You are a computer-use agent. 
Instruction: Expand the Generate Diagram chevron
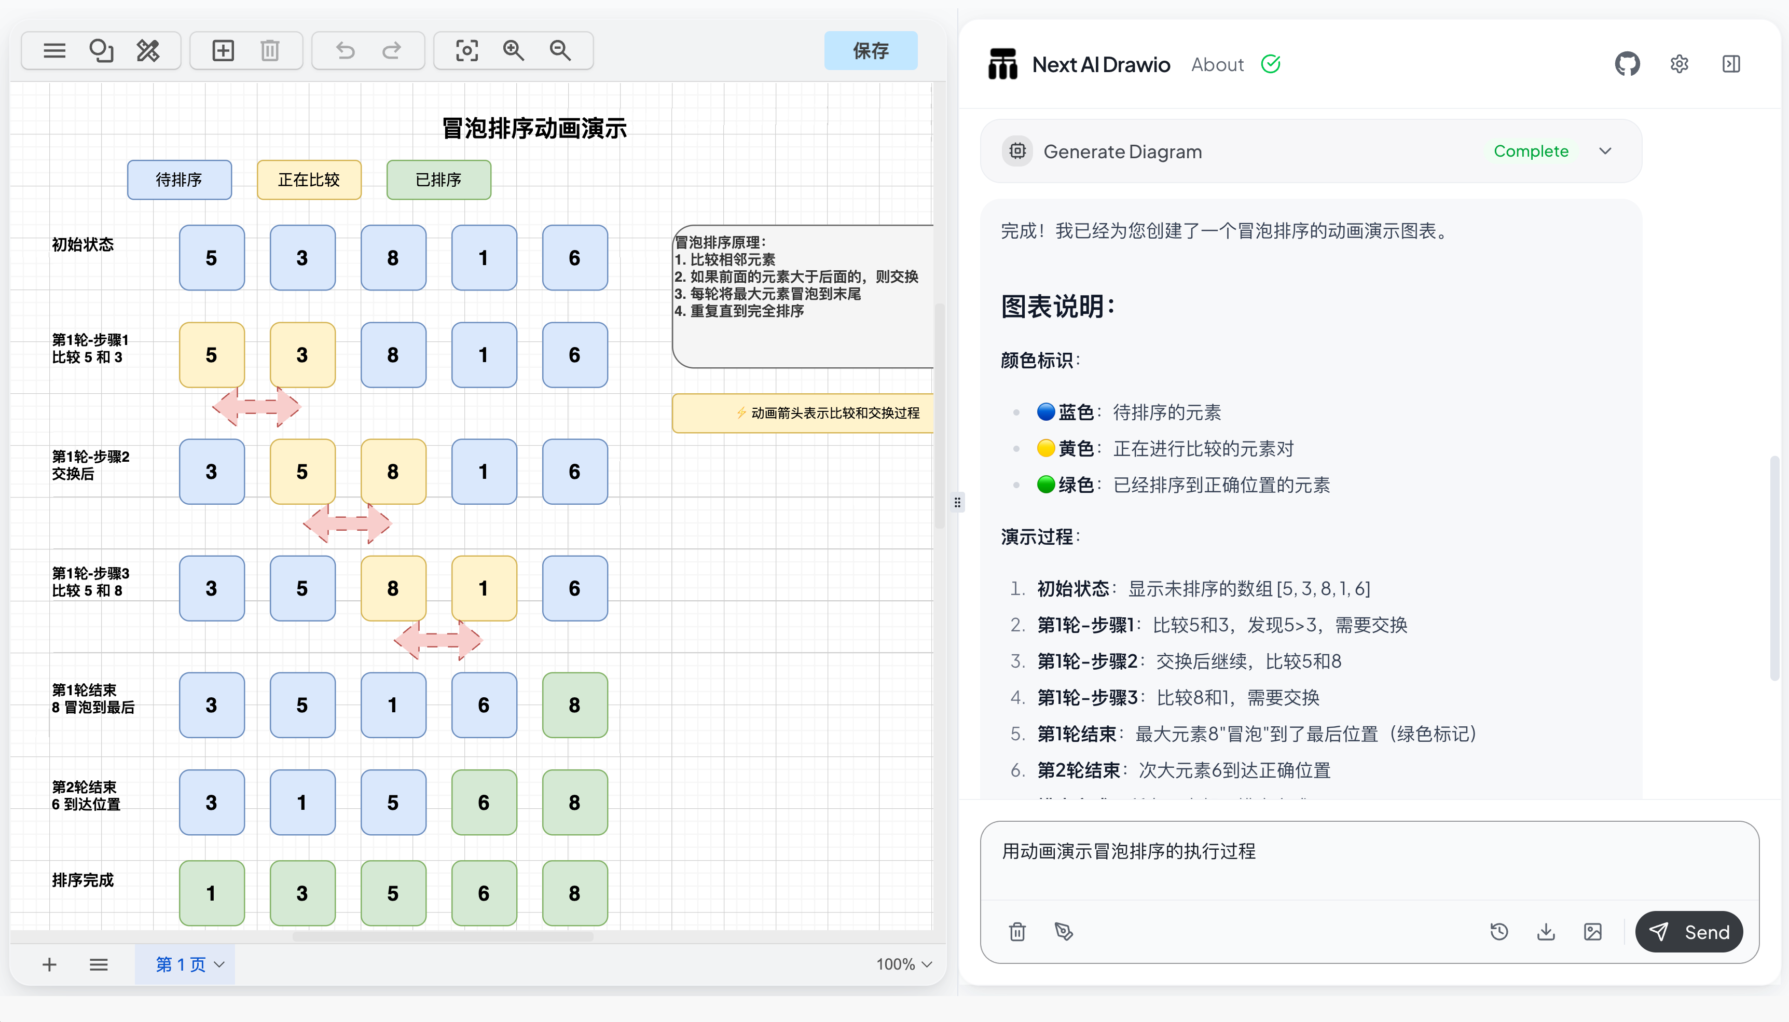(x=1605, y=151)
